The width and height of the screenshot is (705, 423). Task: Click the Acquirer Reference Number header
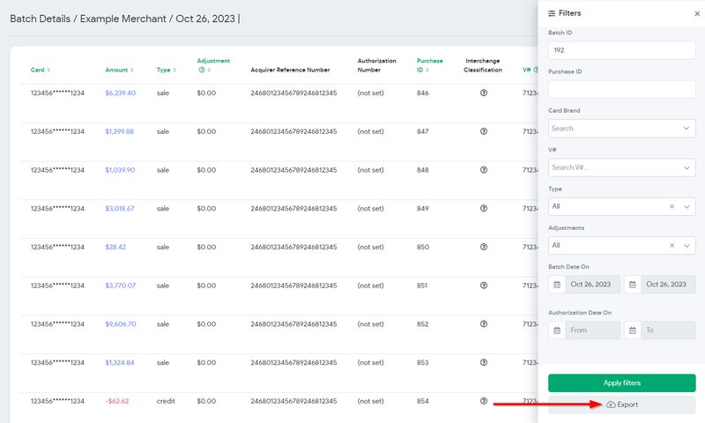pos(290,70)
